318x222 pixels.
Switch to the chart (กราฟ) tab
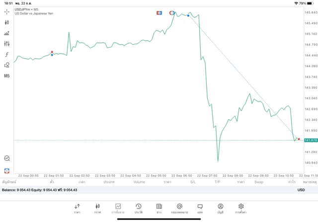pyautogui.click(x=97, y=209)
